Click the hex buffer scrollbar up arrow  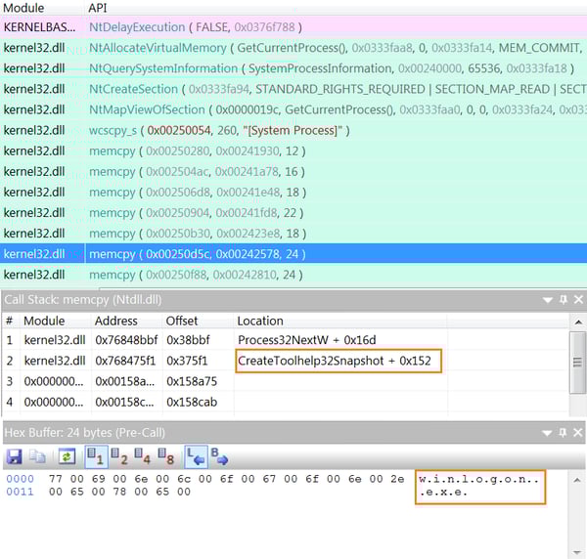pos(577,480)
